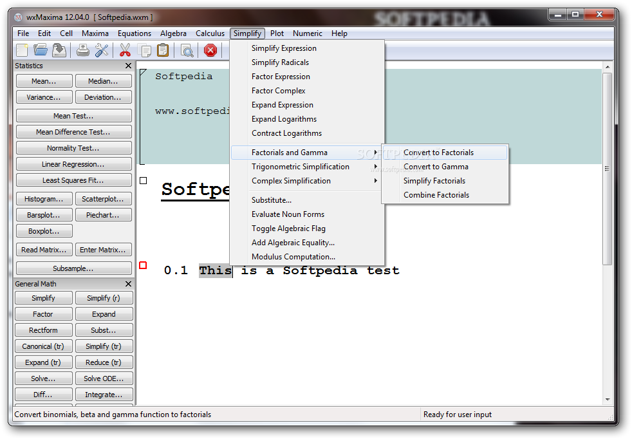The image size is (632, 439).
Task: Choose Factor Expression from menu
Action: coord(306,76)
